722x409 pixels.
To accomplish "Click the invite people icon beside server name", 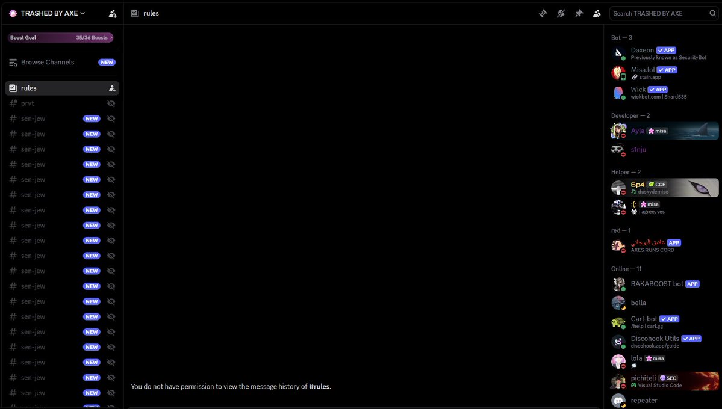I will tap(113, 13).
